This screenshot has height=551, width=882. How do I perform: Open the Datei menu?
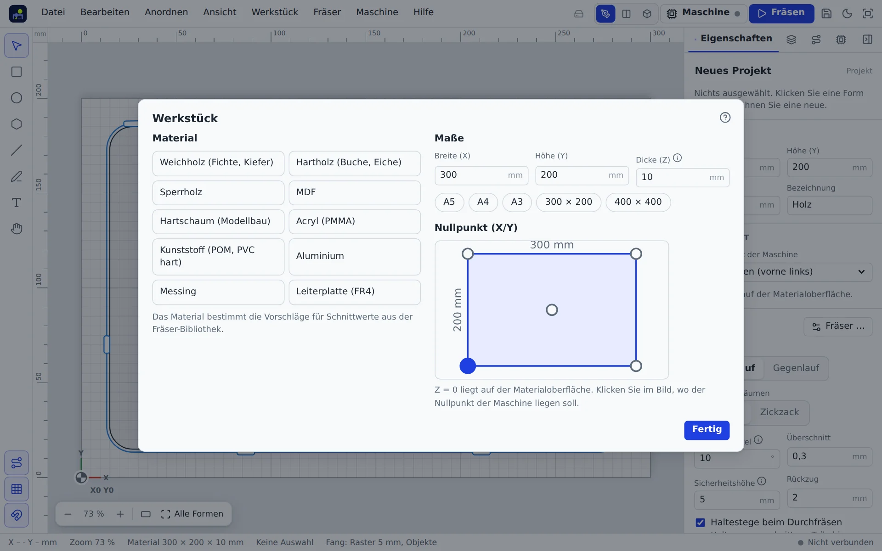point(53,12)
